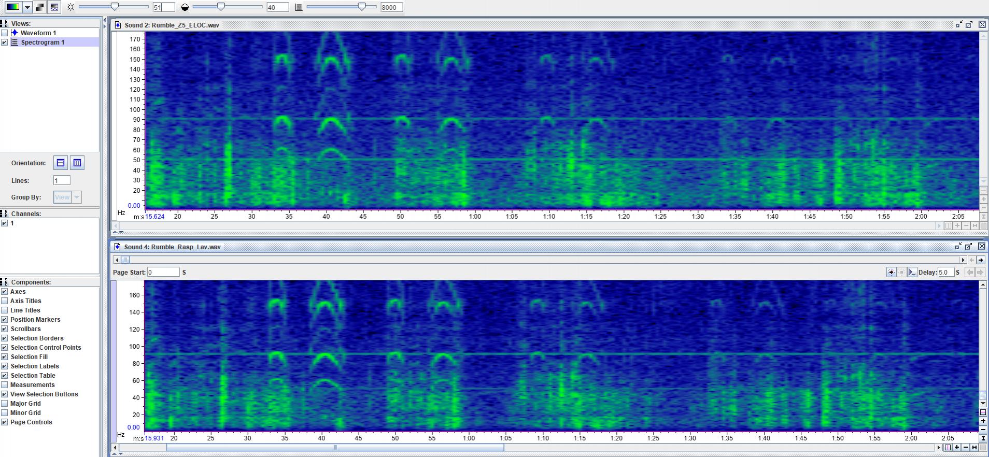Iconify the Sound 2 window
Viewport: 989px width, 457px height.
click(x=958, y=24)
